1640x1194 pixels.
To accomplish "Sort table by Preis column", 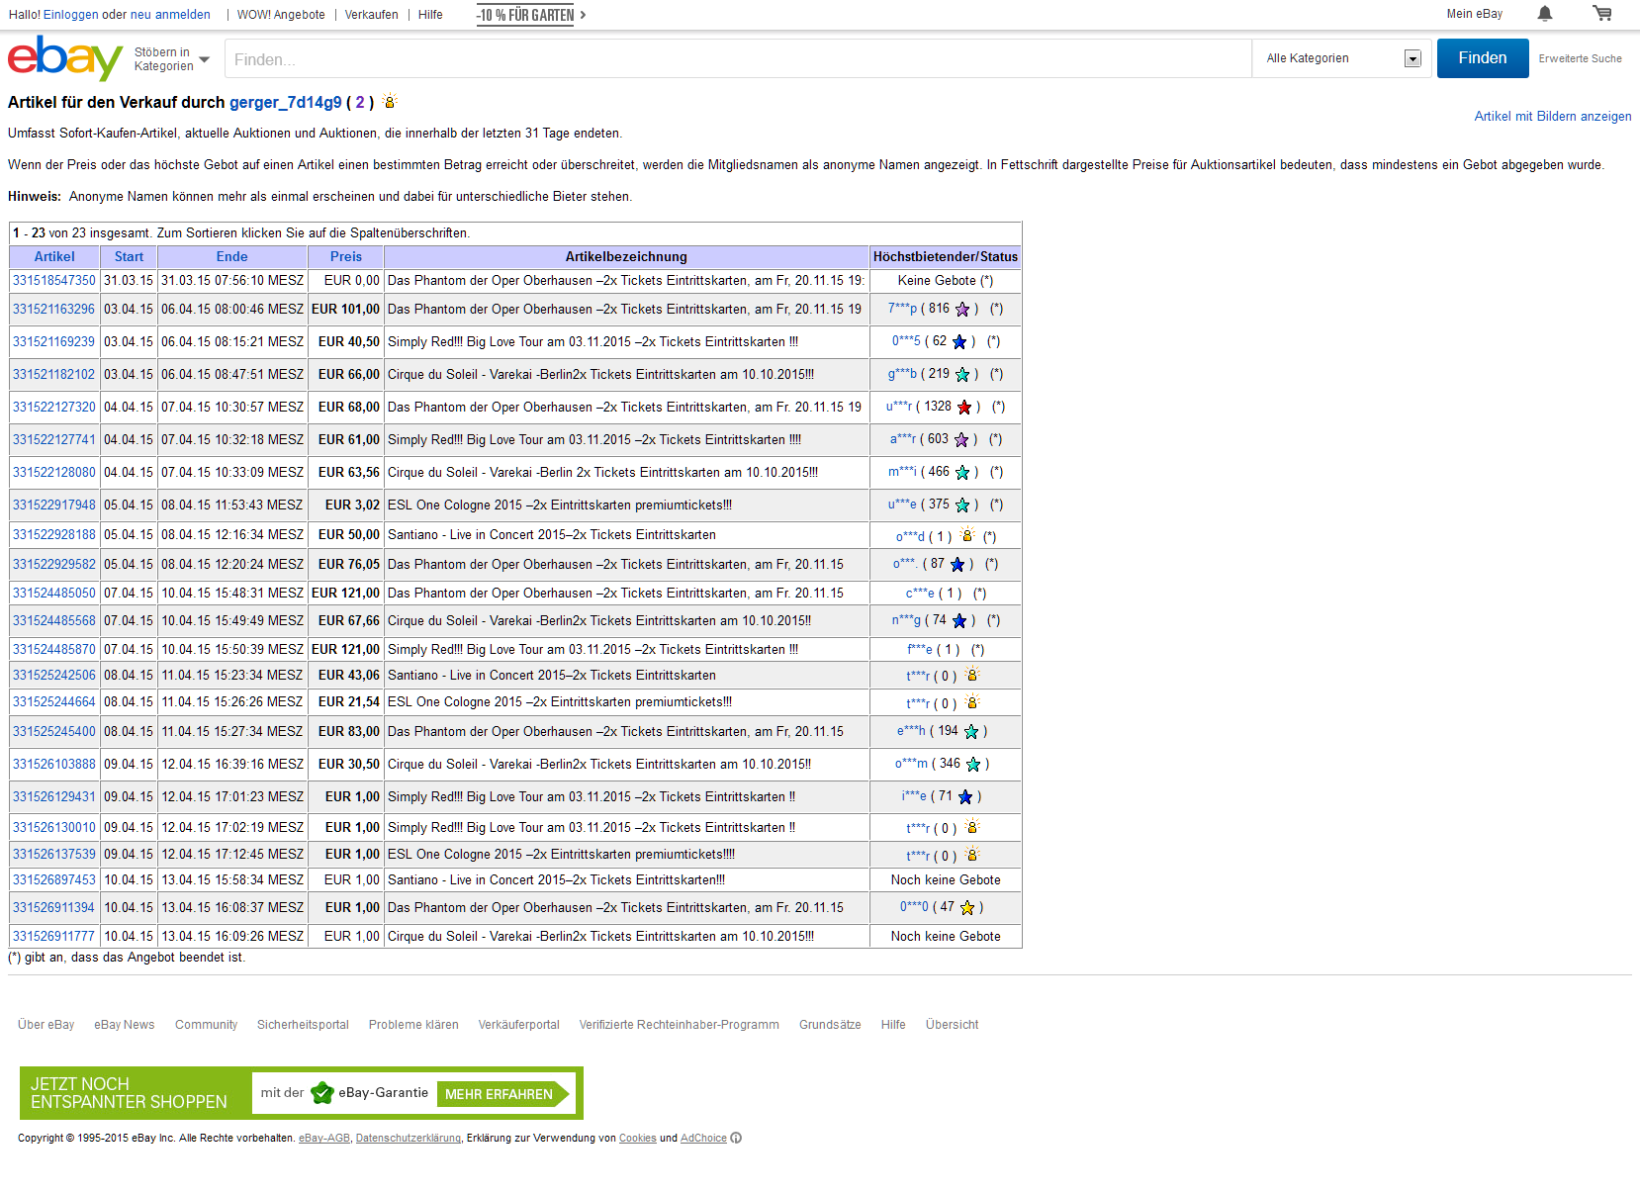I will tap(346, 256).
